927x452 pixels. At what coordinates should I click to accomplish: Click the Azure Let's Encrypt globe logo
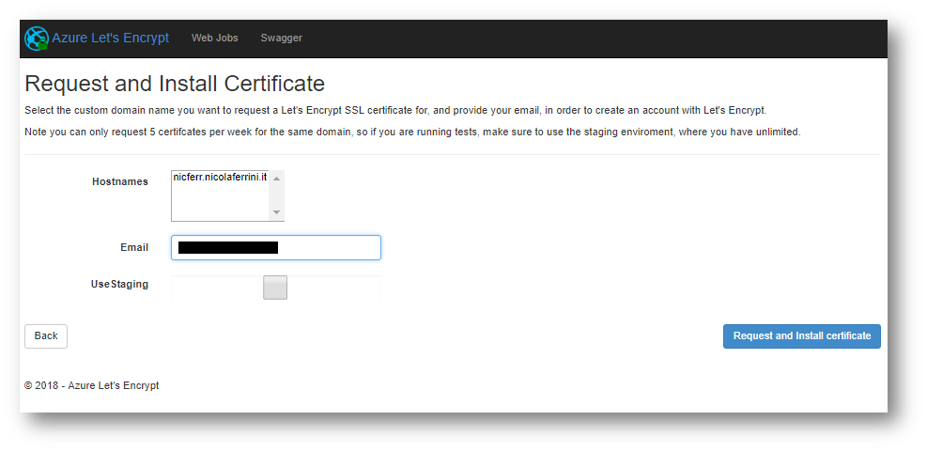pos(37,39)
